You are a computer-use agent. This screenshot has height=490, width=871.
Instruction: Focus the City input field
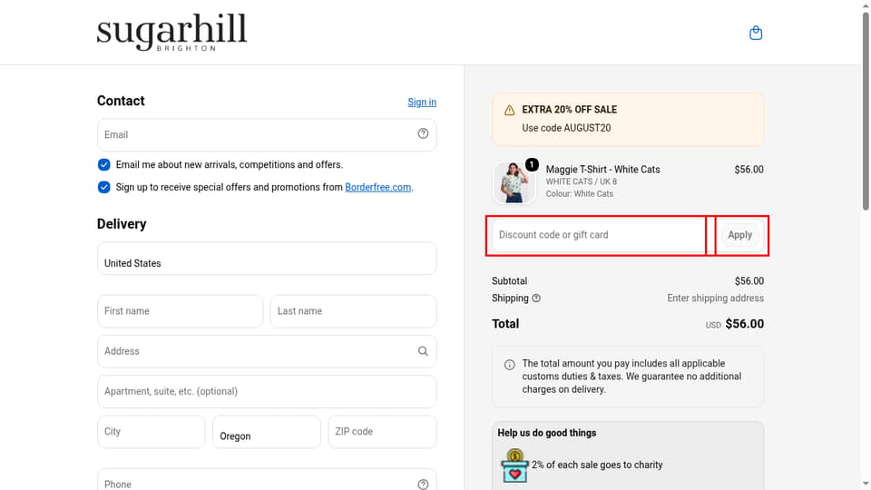click(x=152, y=432)
